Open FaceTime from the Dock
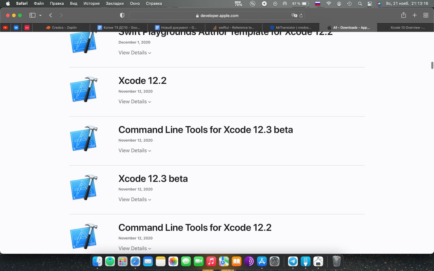This screenshot has height=271, width=434. coord(198,261)
